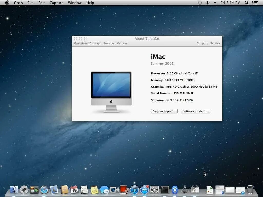Open iTunes music note icon
This screenshot has width=263, height=197.
tap(134, 190)
